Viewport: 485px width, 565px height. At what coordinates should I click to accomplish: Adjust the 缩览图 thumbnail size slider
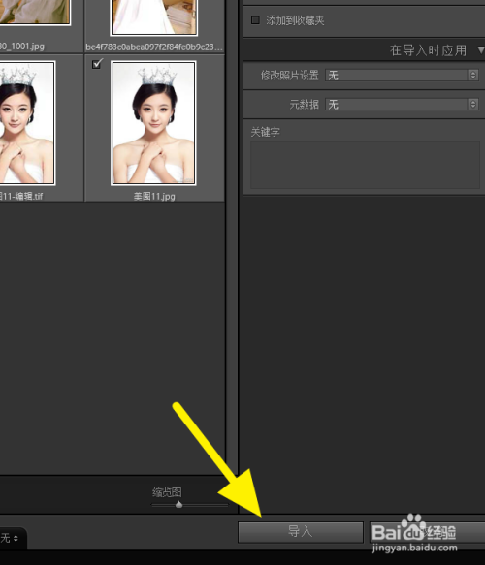(178, 505)
